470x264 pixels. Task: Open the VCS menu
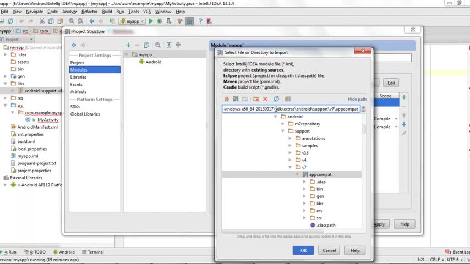[147, 12]
